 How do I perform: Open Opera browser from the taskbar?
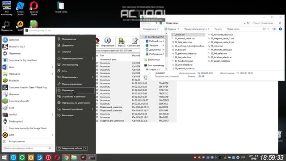pos(57,157)
